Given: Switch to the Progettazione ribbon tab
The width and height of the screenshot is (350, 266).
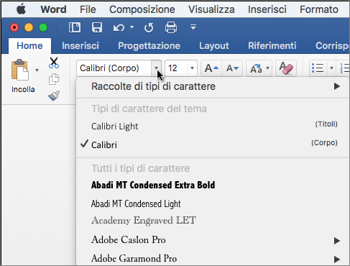Looking at the screenshot, I should (x=149, y=46).
